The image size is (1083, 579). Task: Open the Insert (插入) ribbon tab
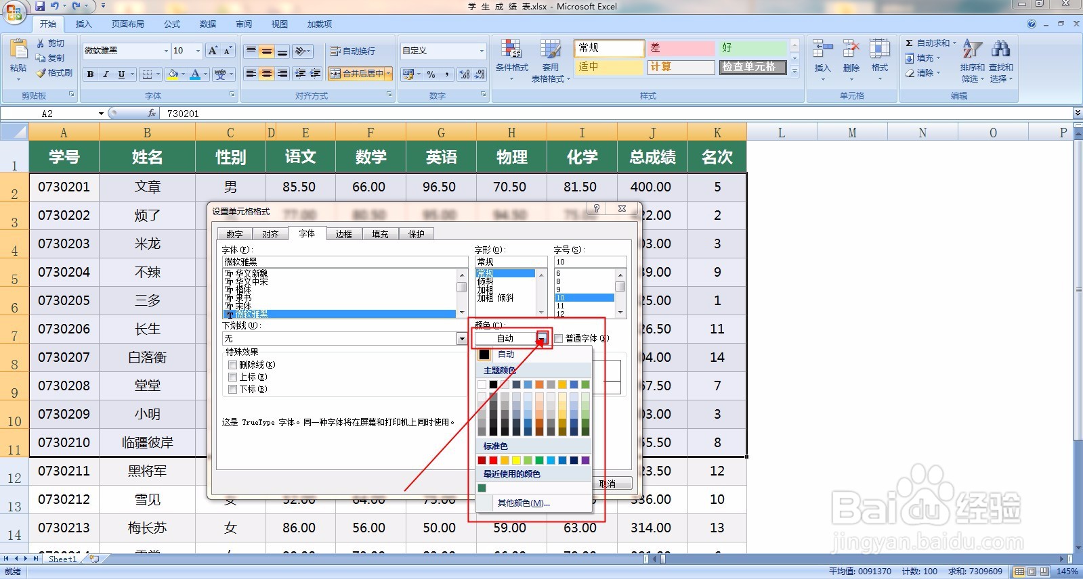[x=83, y=24]
